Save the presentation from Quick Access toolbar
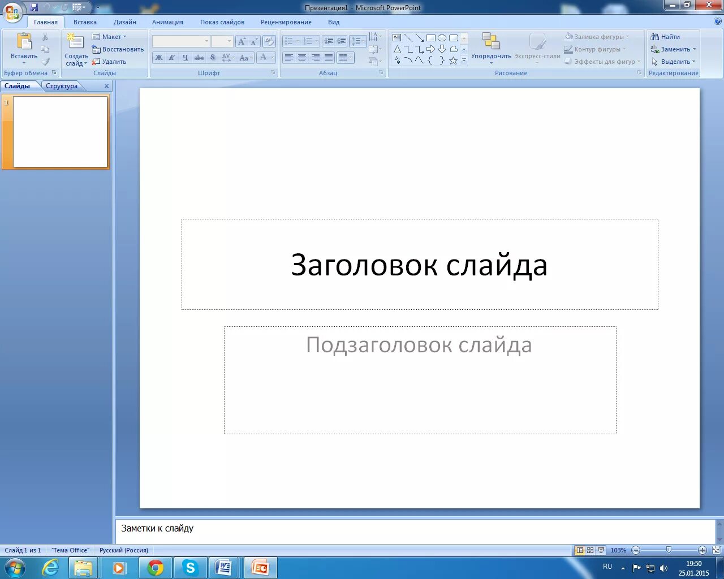This screenshot has height=579, width=724. click(34, 7)
